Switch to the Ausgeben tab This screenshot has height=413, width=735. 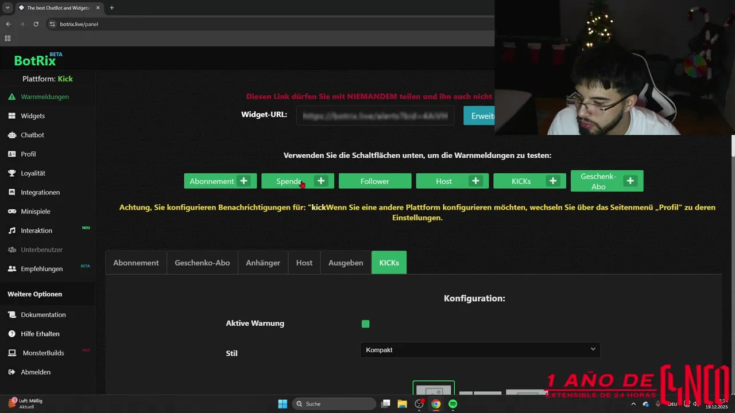(346, 262)
